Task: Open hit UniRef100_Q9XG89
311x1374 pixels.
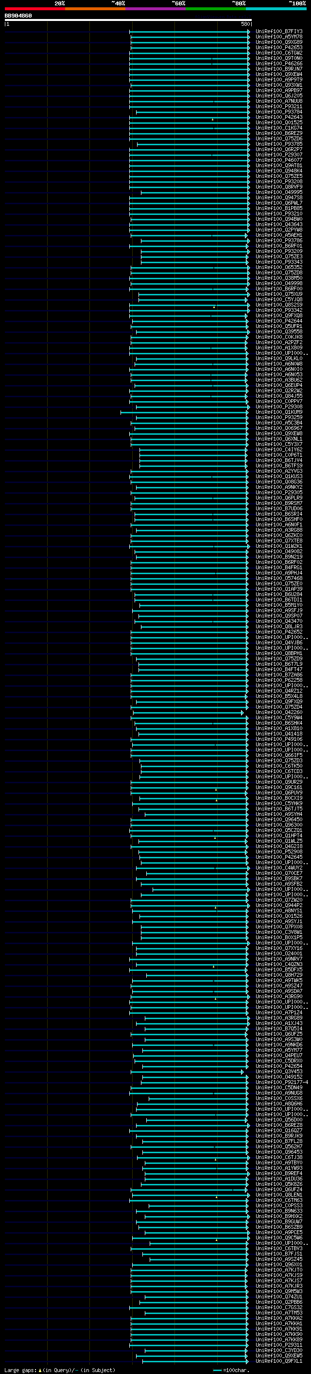Action: (278, 42)
